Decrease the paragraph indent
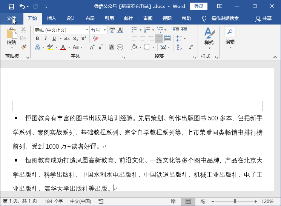The height and width of the screenshot is (206, 281). tap(176, 30)
